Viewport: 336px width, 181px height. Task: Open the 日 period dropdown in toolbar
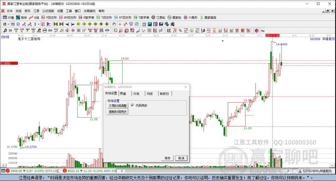[6, 24]
